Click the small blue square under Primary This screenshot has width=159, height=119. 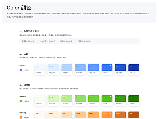click(x=21, y=70)
